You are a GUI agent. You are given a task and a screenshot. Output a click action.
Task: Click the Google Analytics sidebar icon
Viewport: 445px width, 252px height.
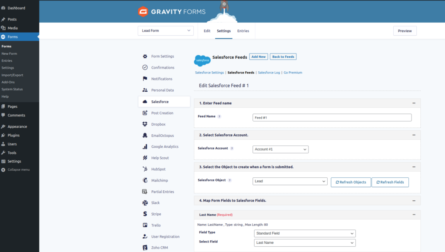coord(145,146)
